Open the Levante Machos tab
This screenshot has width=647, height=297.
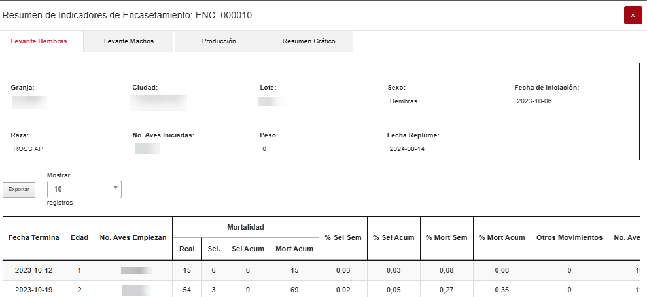pos(129,41)
